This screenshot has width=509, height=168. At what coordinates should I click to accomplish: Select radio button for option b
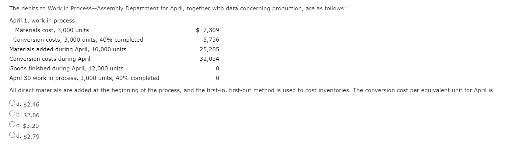coord(12,115)
